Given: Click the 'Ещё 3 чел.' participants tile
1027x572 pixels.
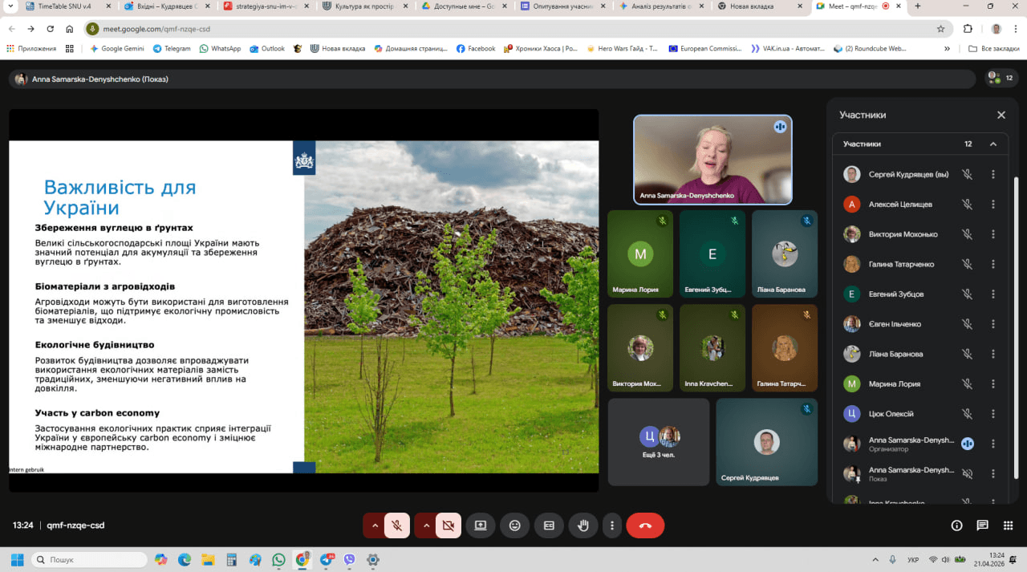Looking at the screenshot, I should (659, 442).
